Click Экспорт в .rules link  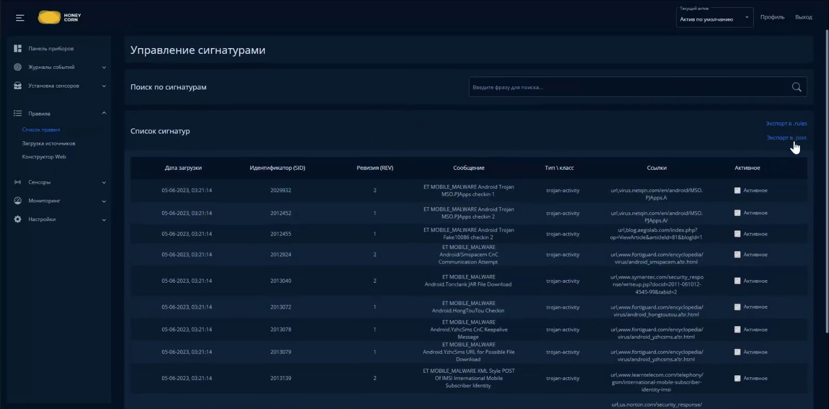pyautogui.click(x=786, y=124)
